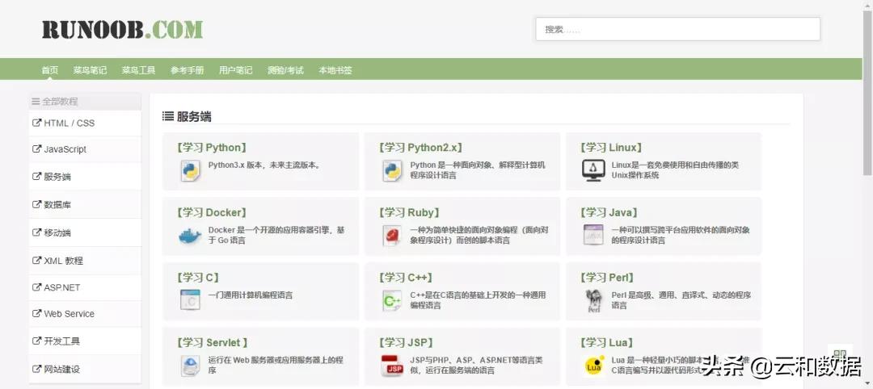
Task: Select ASP.NET label in sidebar
Action: pos(61,287)
